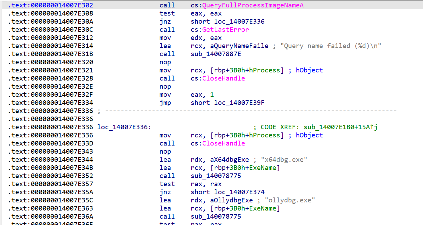Click CloseHandle on the 14007E33D line
The width and height of the screenshot is (423, 225).
pyautogui.click(x=223, y=143)
